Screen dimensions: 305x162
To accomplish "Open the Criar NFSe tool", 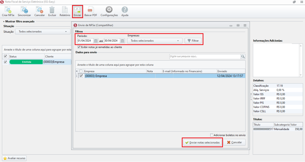I will click(x=8, y=11).
